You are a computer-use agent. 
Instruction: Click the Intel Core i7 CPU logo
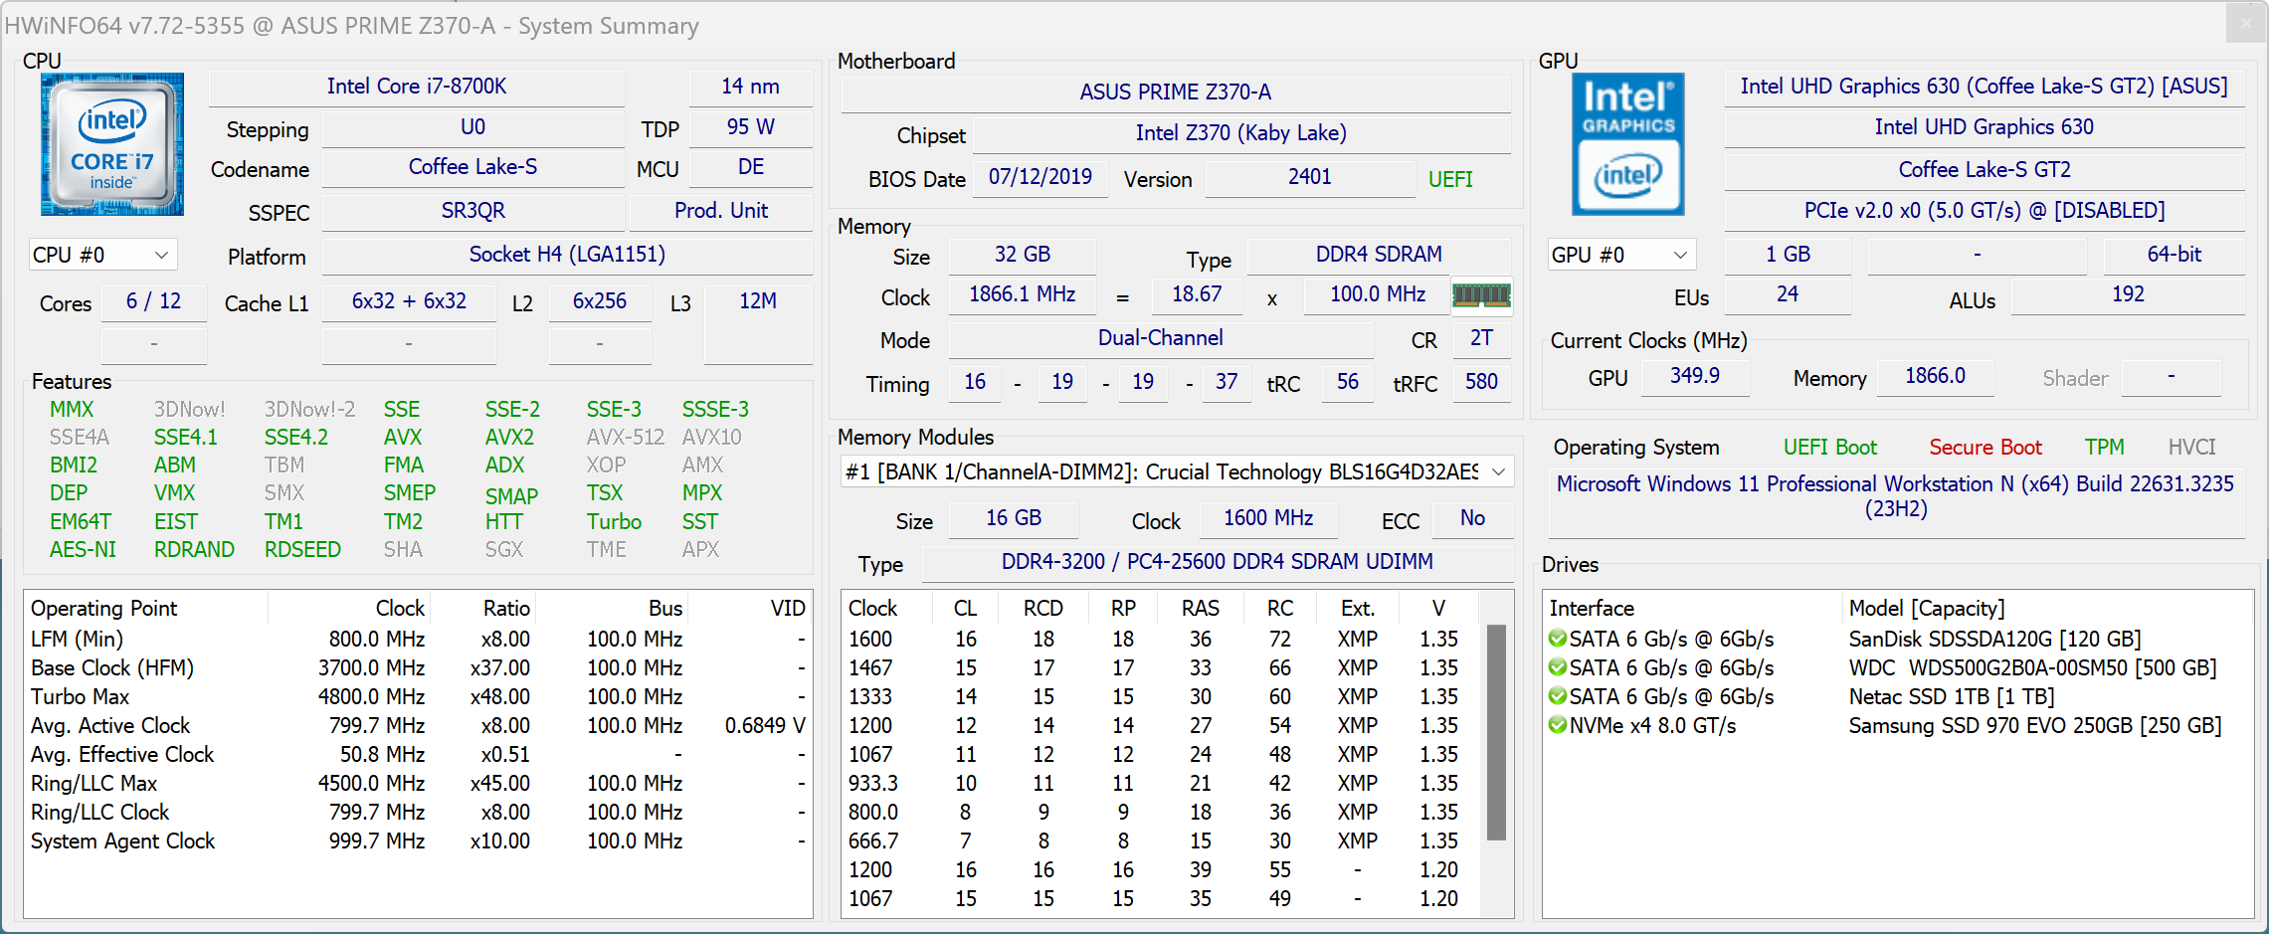(x=111, y=144)
